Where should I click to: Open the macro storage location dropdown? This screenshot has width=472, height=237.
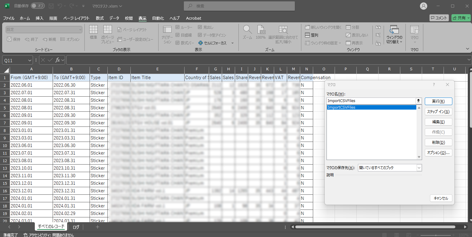point(419,168)
